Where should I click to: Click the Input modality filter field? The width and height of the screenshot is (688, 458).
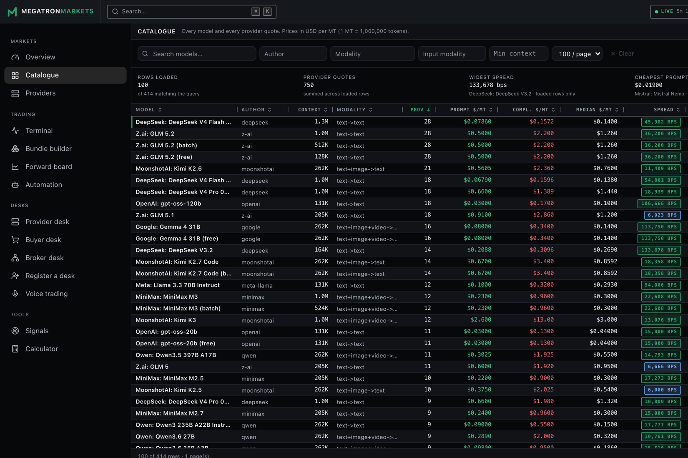coord(452,54)
